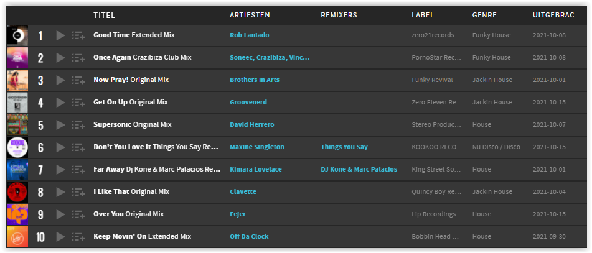The image size is (592, 253).
Task: Open Good Time album artwork thumbnail
Action: tap(17, 35)
